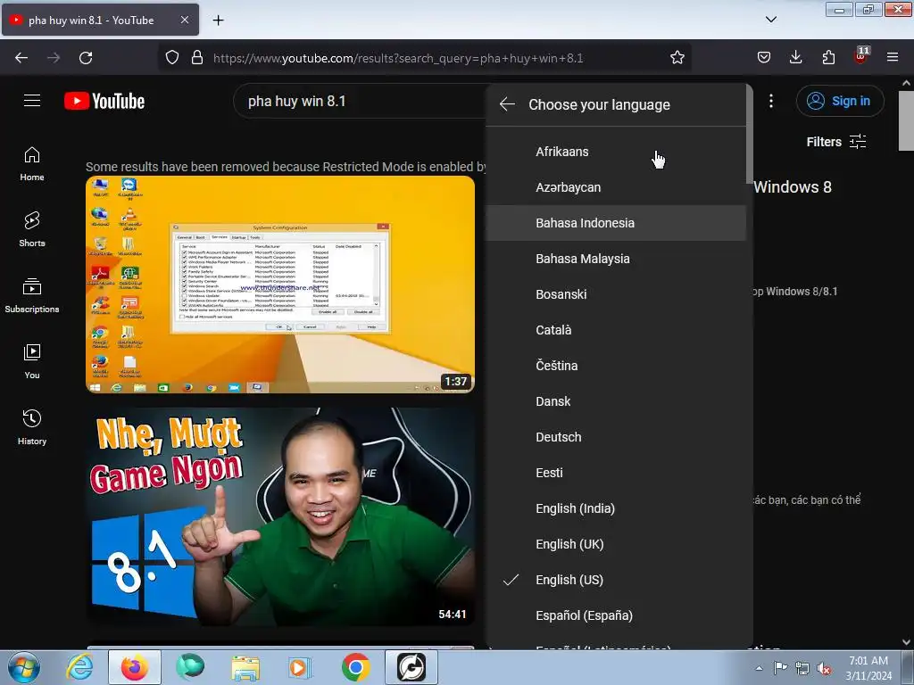This screenshot has height=685, width=914.
Task: Click the YouTube logo
Action: [x=104, y=102]
